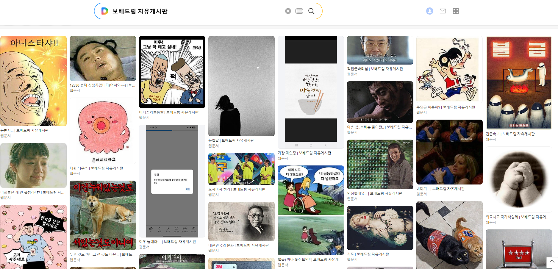Open the pink pig cartoon thumbnail
558x269 pixels.
pos(33,237)
